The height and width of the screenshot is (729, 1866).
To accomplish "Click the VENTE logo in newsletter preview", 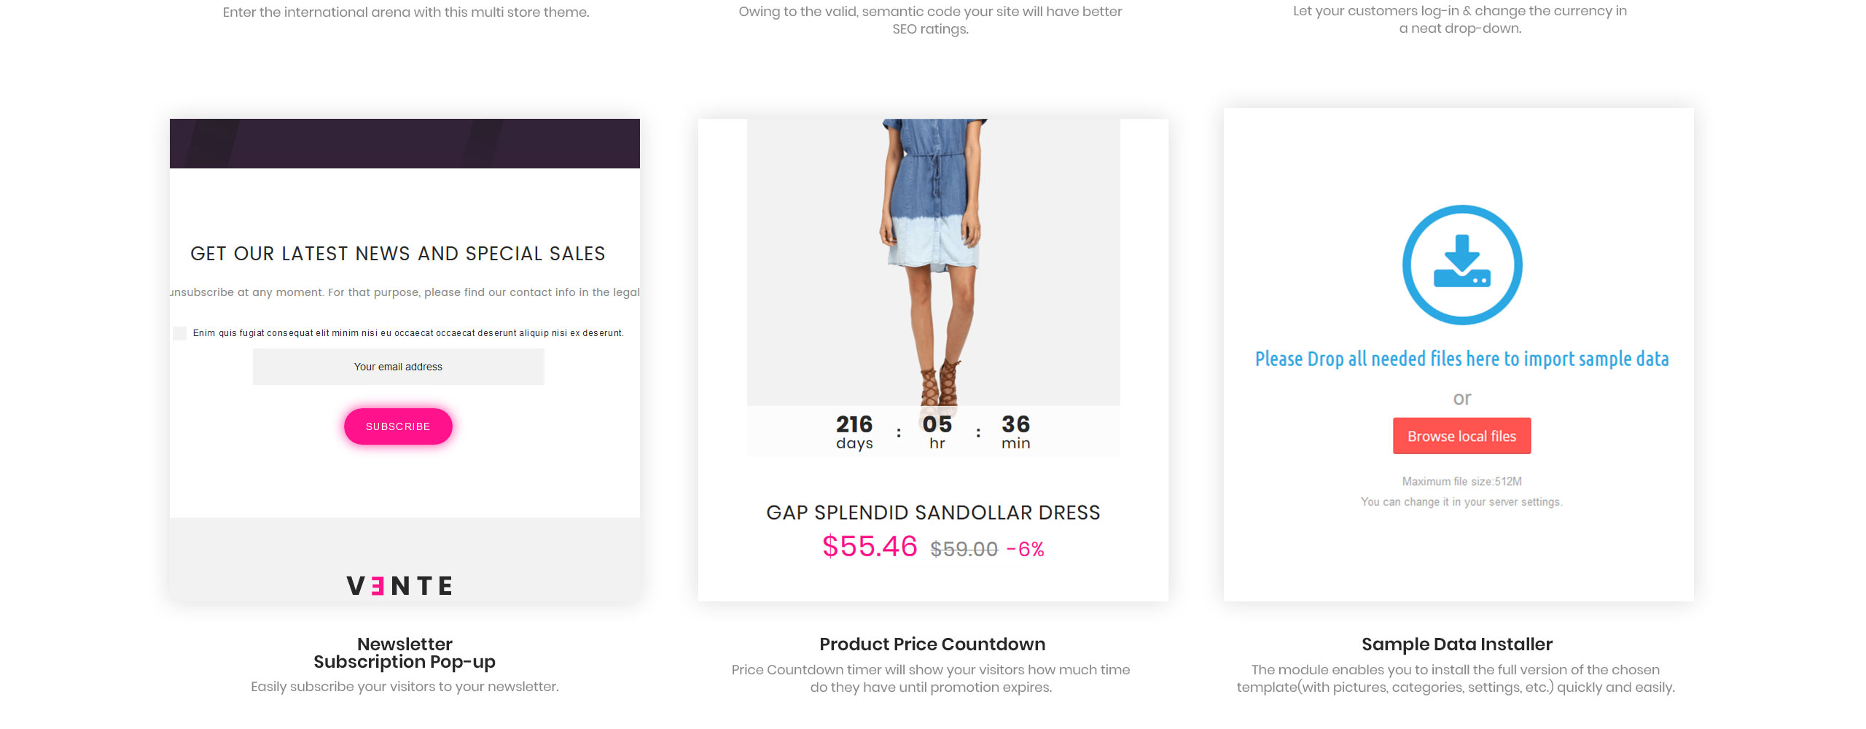I will click(x=399, y=585).
